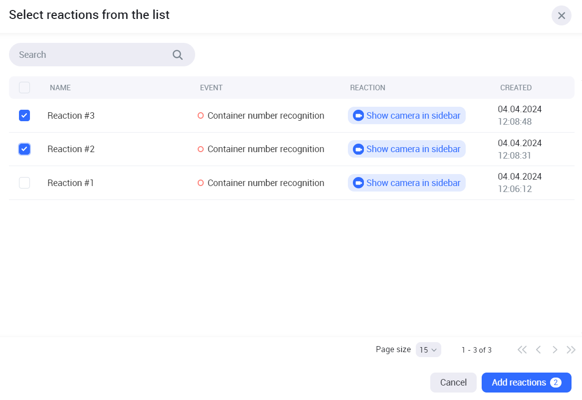Go to previous page arrow
The image size is (582, 400).
click(x=539, y=350)
